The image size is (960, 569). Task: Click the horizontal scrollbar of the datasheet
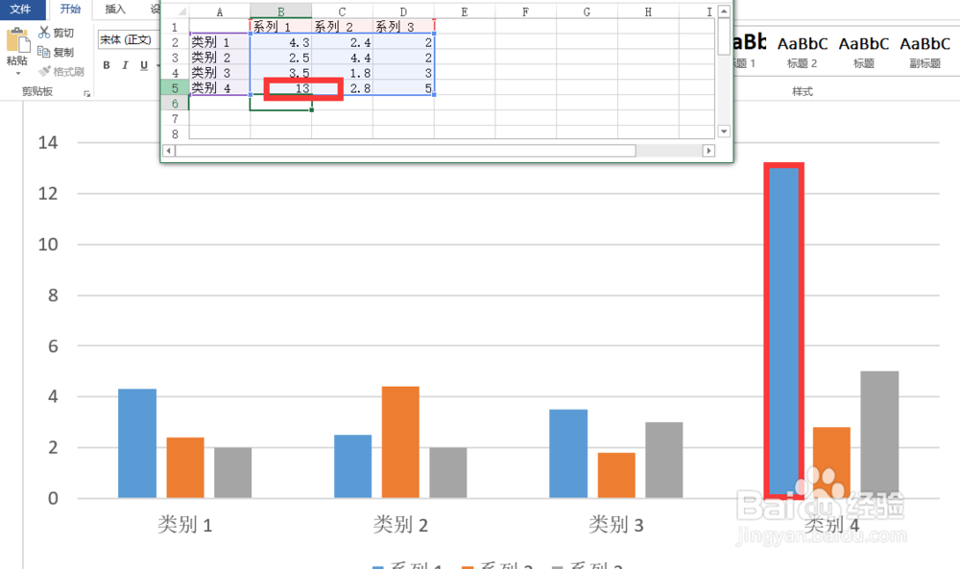pyautogui.click(x=405, y=151)
